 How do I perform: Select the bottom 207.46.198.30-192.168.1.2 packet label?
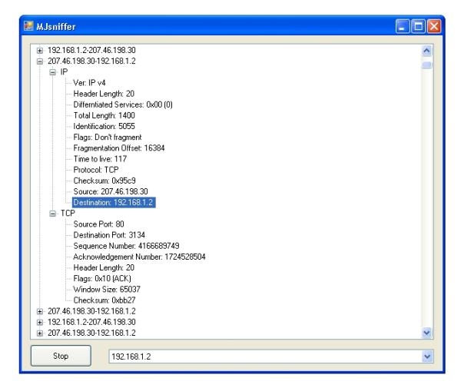[91, 333]
